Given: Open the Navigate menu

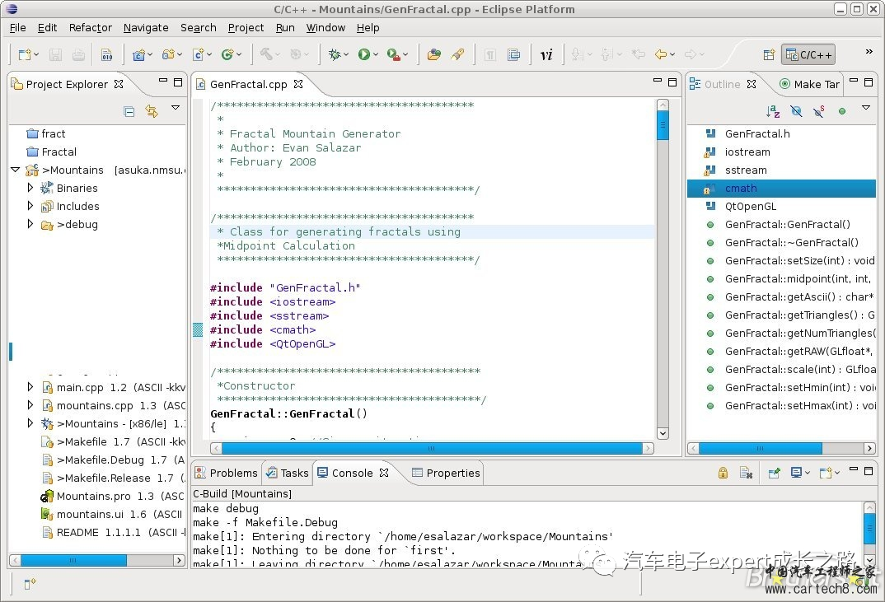Looking at the screenshot, I should point(146,28).
